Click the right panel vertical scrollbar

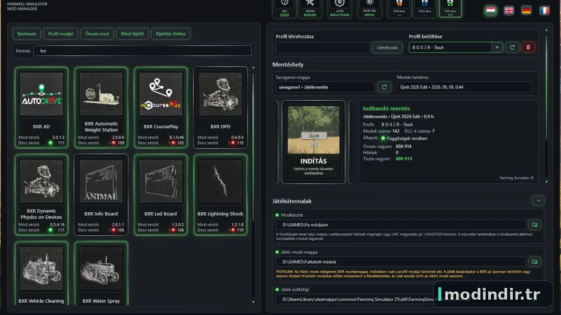coord(546,87)
